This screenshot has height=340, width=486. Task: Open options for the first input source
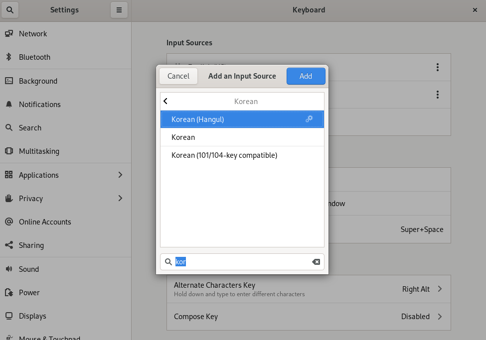coord(437,67)
